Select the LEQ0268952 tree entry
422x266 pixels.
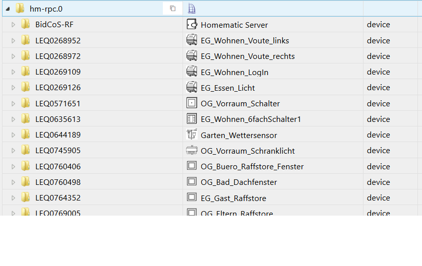[x=58, y=41]
